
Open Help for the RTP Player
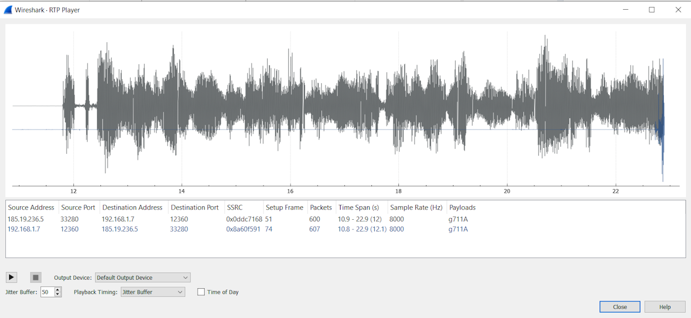(x=665, y=307)
